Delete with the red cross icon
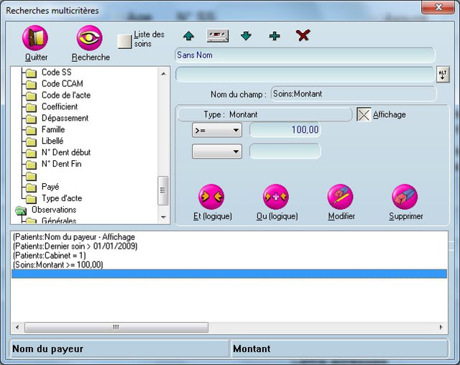The height and width of the screenshot is (365, 460). (303, 35)
